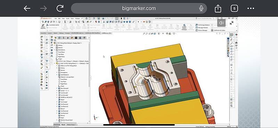Image resolution: width=278 pixels, height=128 pixels.
Task: Click Default Feature Strategies icon
Action: click(184, 27)
